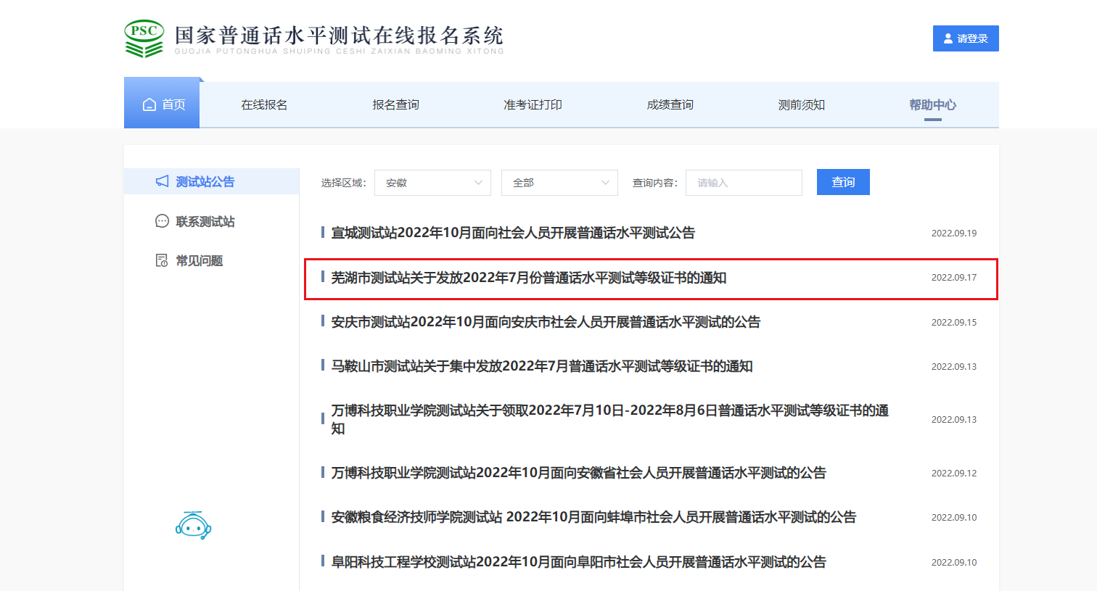Select 联系测试站 in sidebar

[x=205, y=221]
